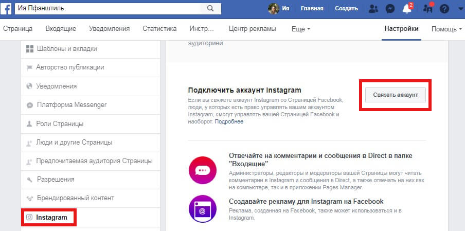Screen dimensions: 465x231
Task: Click the Facebook logo icon
Action: [x=6, y=9]
